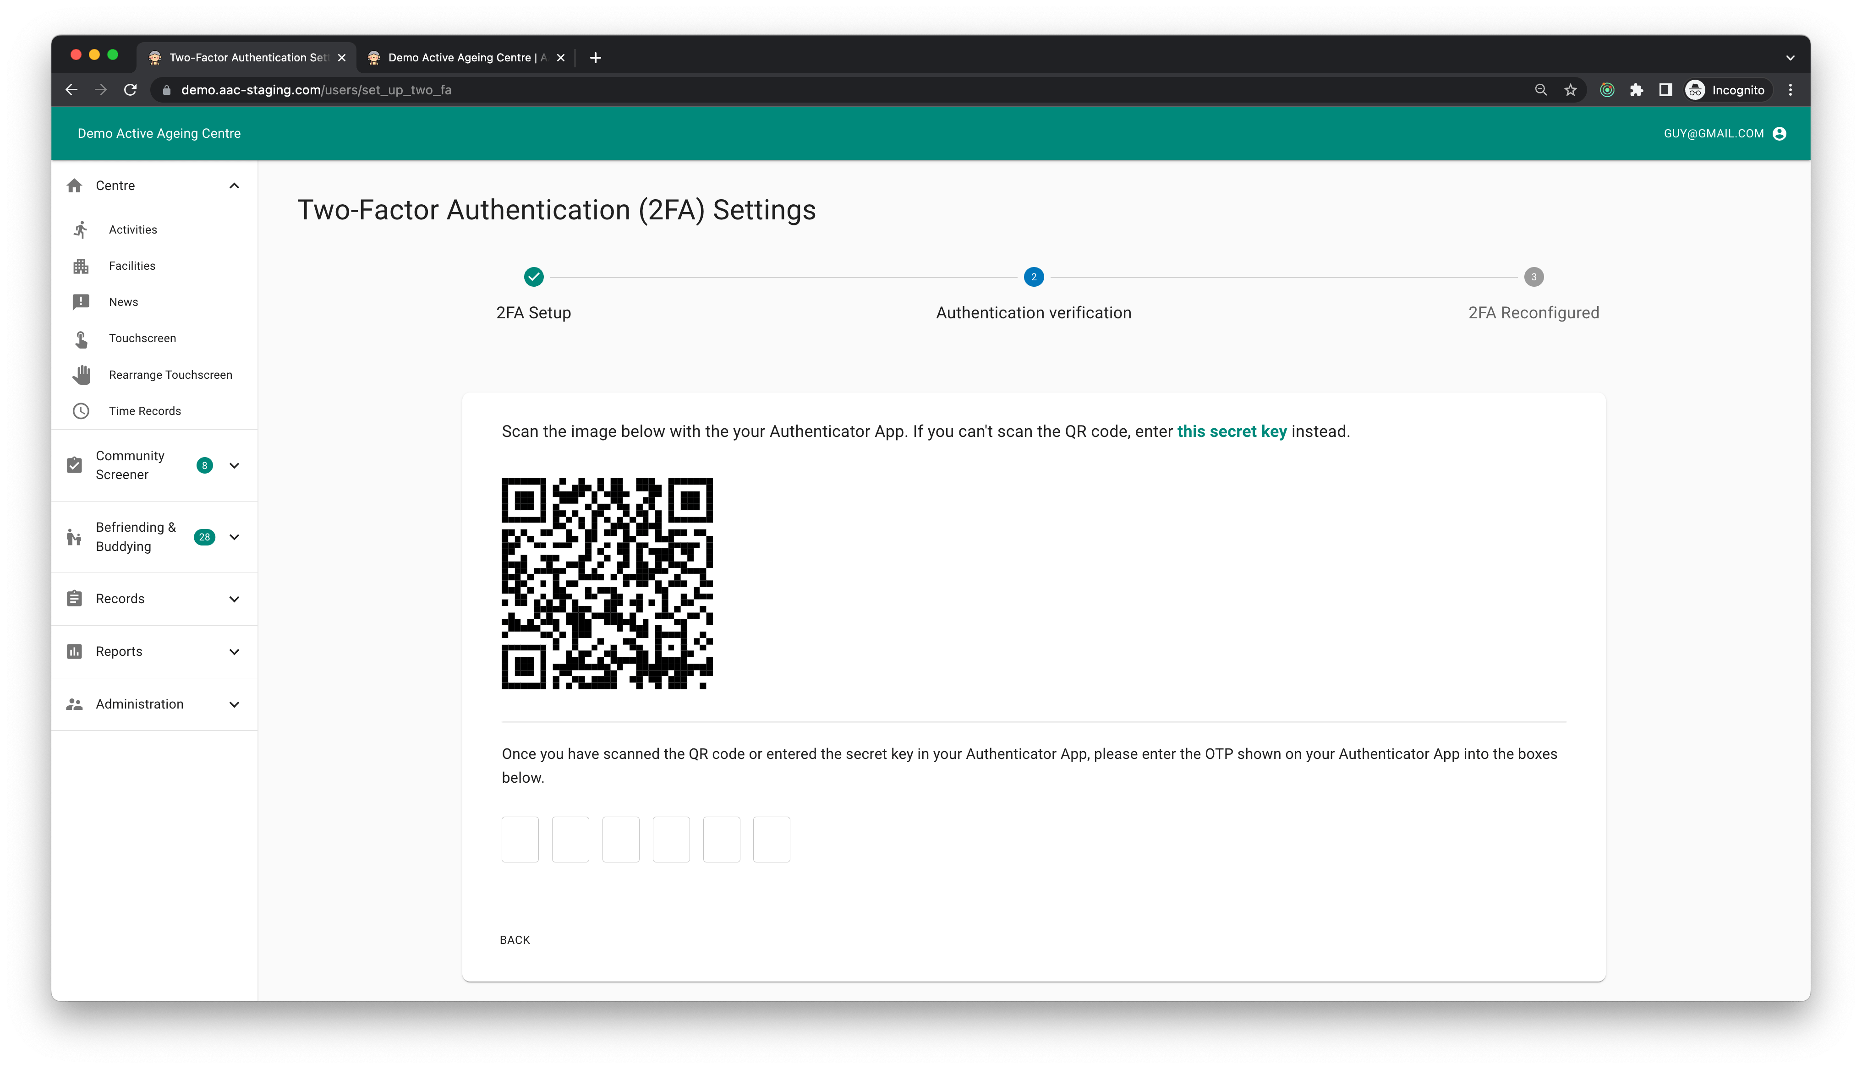Click the Reports bar chart icon

(74, 651)
